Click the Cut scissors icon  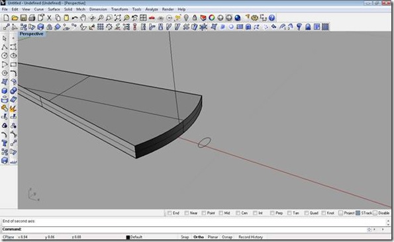[x=49, y=18]
